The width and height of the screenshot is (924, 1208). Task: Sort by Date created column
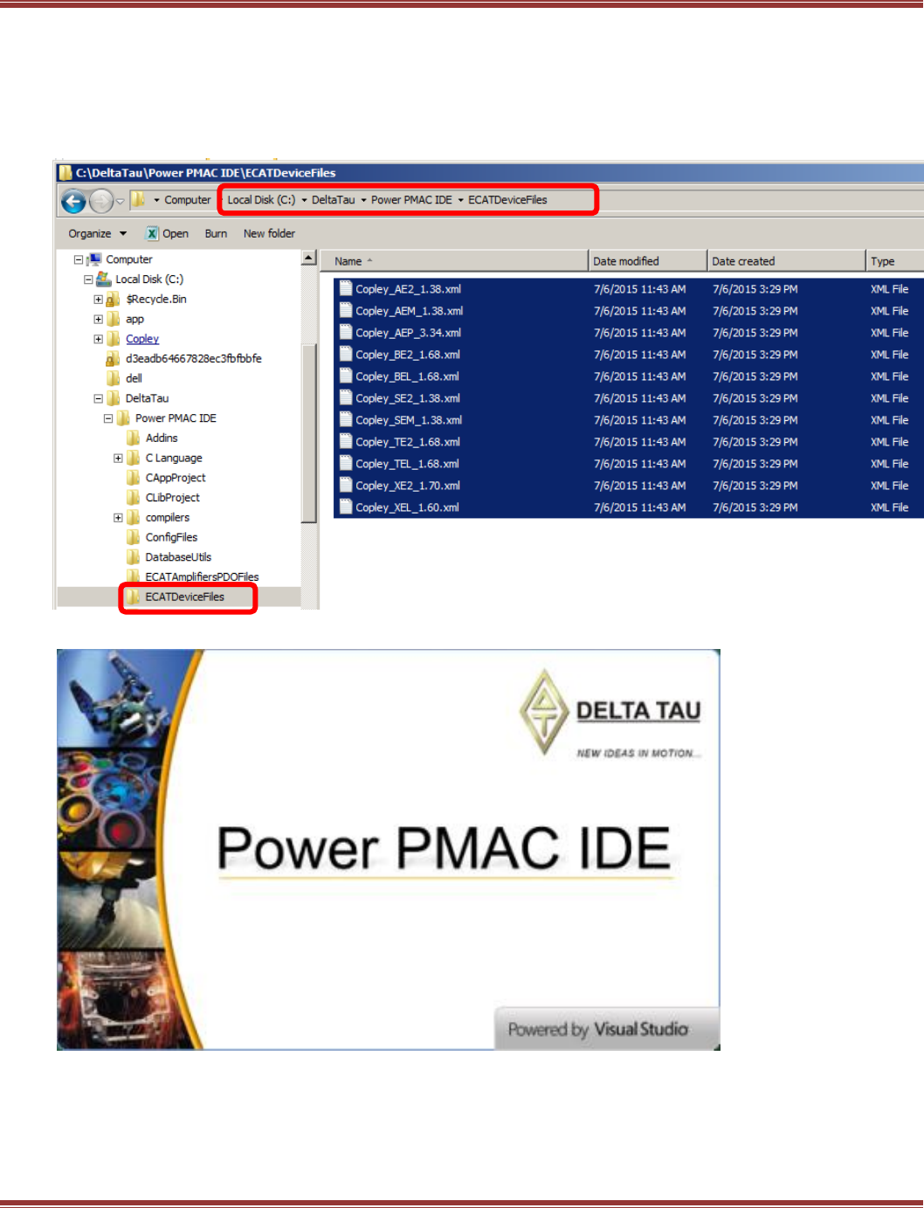(786, 261)
